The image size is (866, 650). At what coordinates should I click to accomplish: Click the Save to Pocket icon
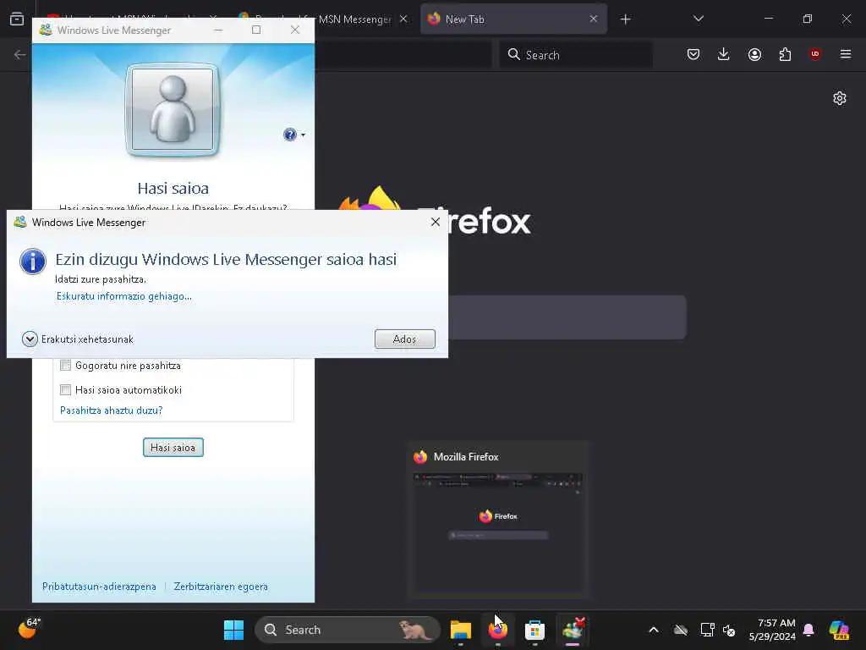point(693,54)
